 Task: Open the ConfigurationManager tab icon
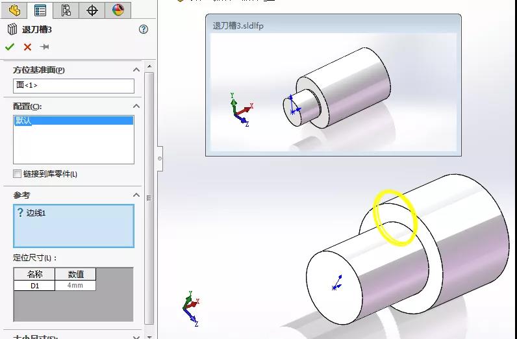tap(66, 10)
